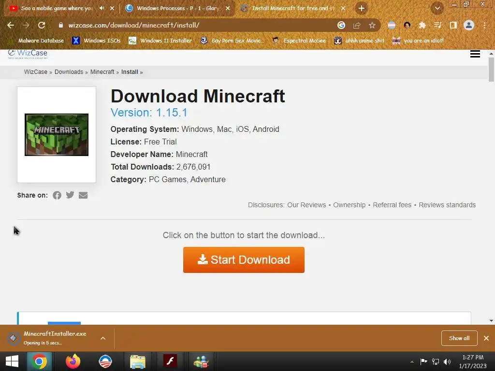
Task: Click the WizCase site logo
Action: (28, 54)
